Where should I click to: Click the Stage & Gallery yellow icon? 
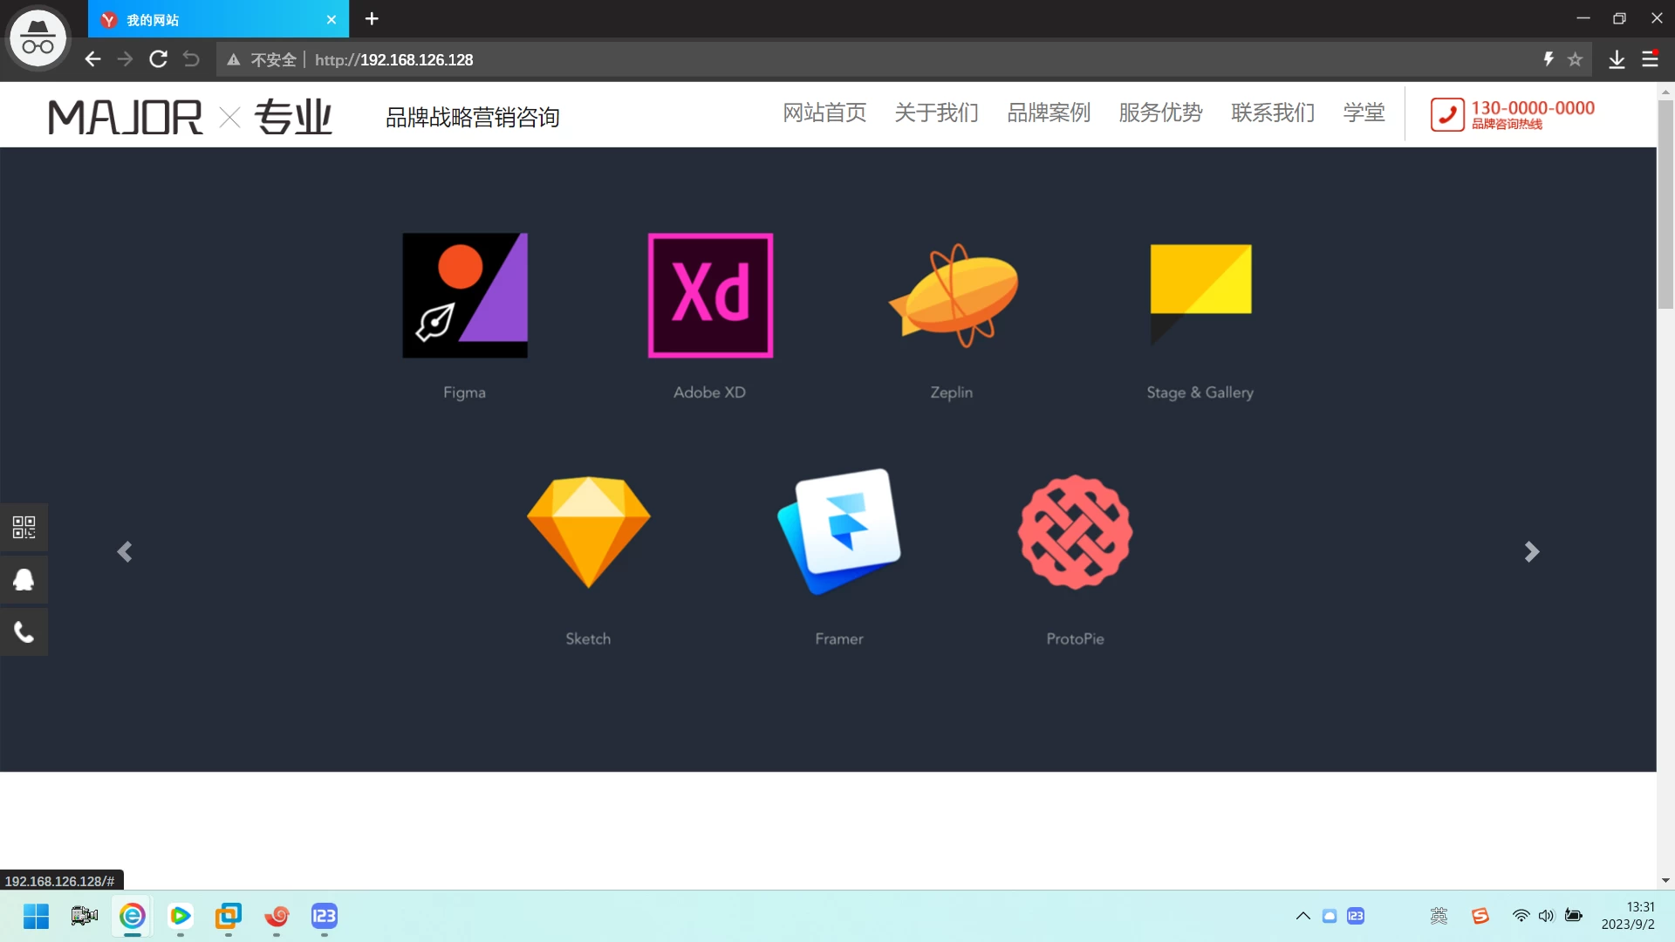point(1200,295)
